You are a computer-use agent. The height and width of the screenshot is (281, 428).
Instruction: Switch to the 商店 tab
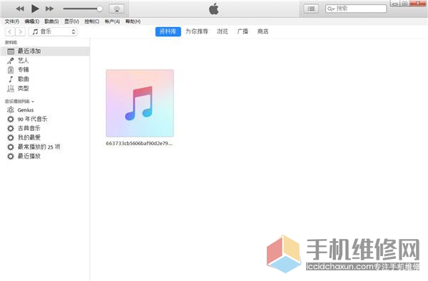pyautogui.click(x=263, y=31)
